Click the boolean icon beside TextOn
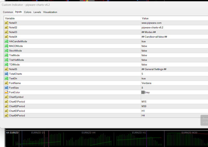 pos(6,79)
